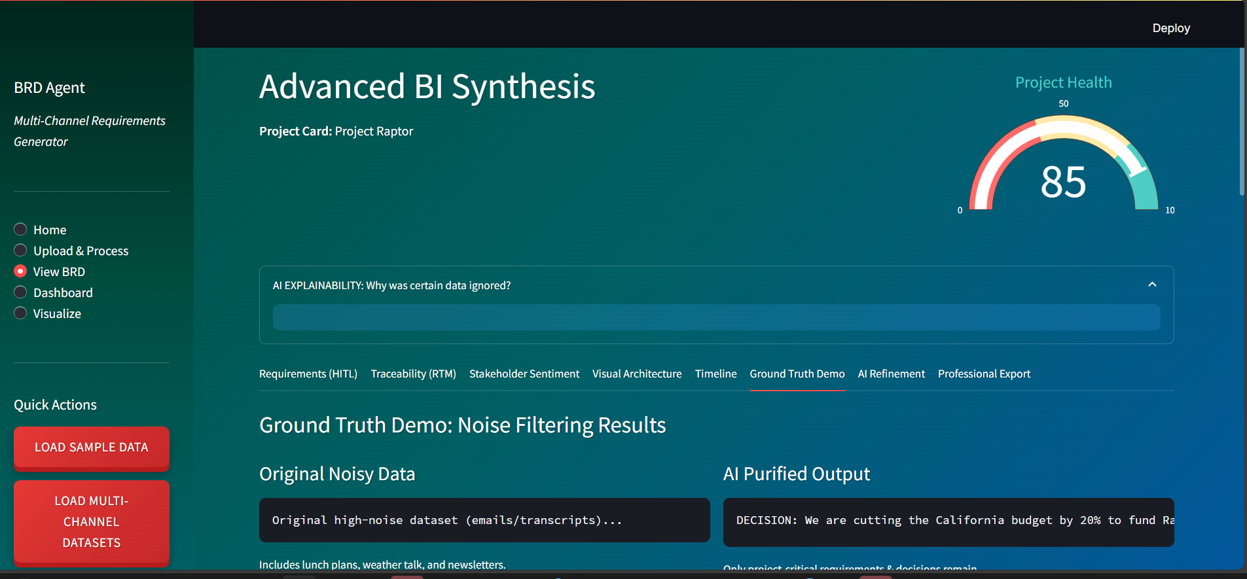Click the gauge value 85
The width and height of the screenshot is (1247, 579).
tap(1064, 182)
